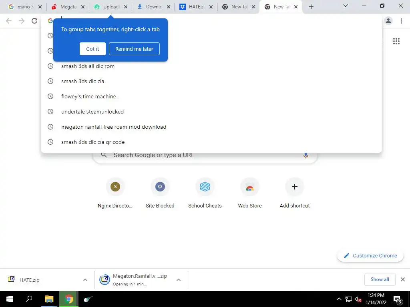Image resolution: width=410 pixels, height=307 pixels.
Task: Choose Remind me later in tab tip
Action: click(134, 49)
